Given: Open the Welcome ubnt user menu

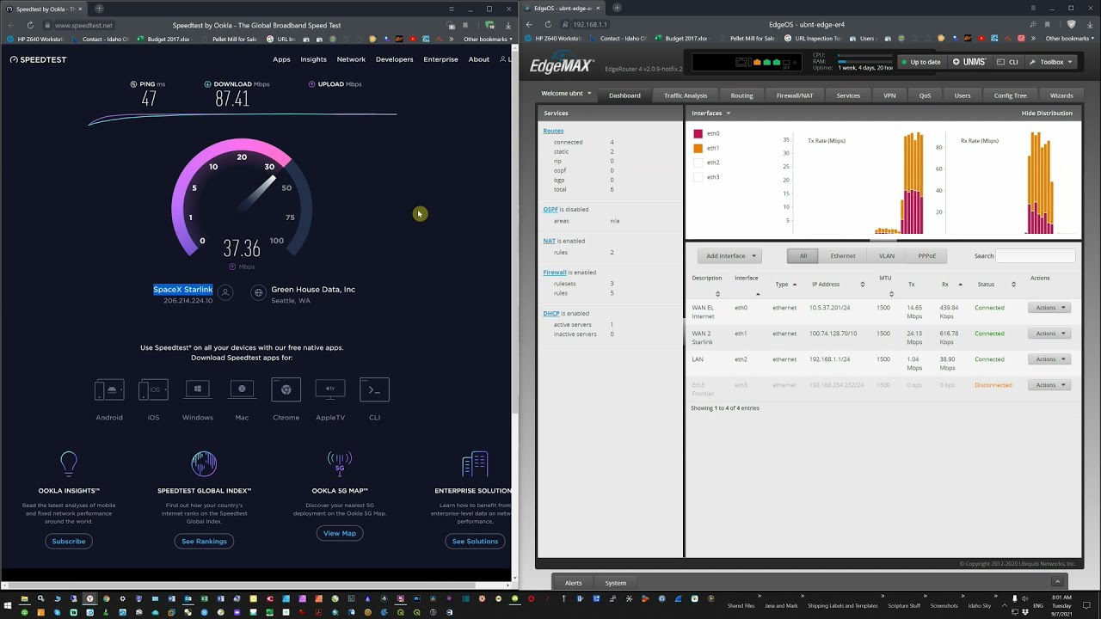Looking at the screenshot, I should tap(567, 94).
